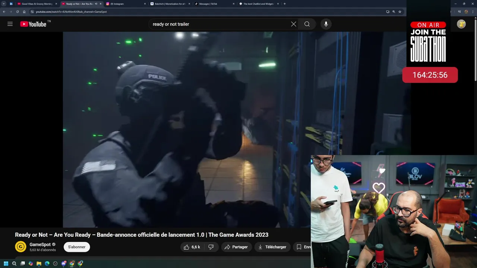Bookmark this page with star icon
This screenshot has width=477, height=268.
click(x=400, y=12)
